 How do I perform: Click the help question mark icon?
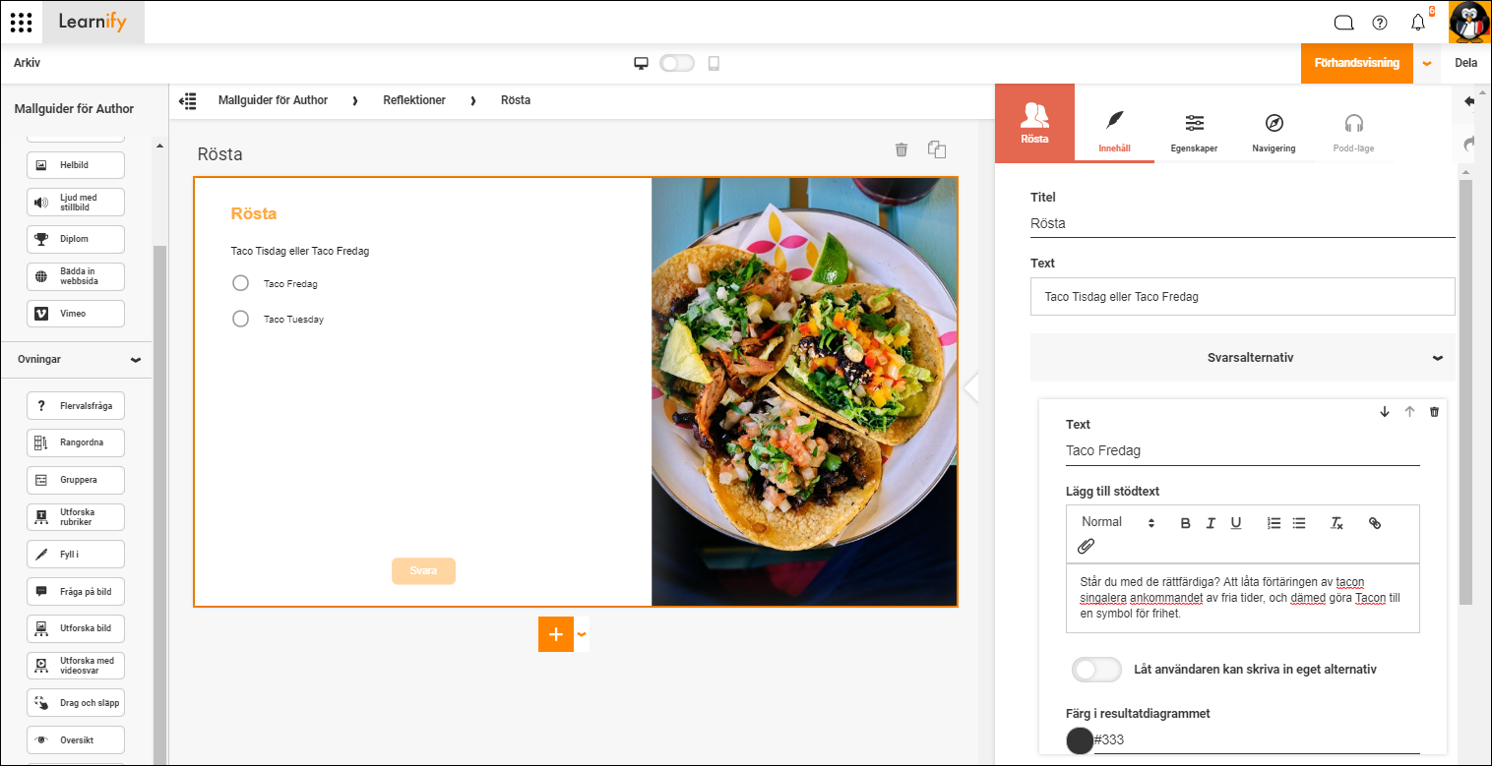click(1380, 23)
